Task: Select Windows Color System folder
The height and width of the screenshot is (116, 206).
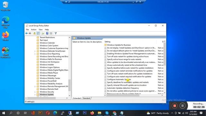Action: click(49, 46)
